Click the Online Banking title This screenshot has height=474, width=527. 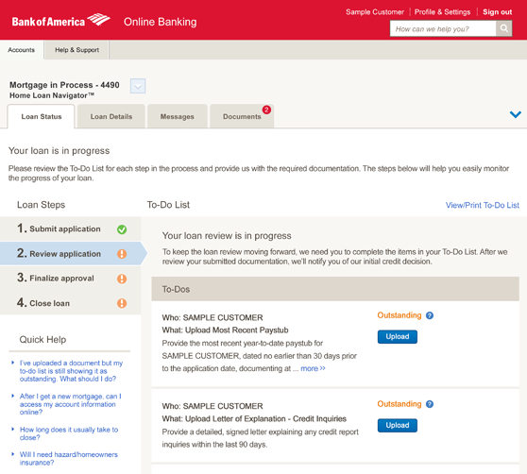pyautogui.click(x=160, y=22)
